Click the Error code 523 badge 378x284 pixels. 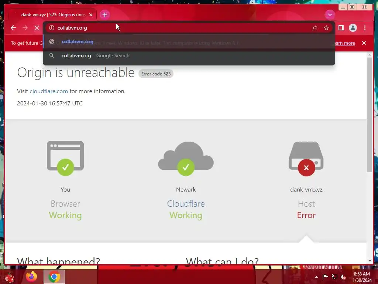(x=156, y=74)
